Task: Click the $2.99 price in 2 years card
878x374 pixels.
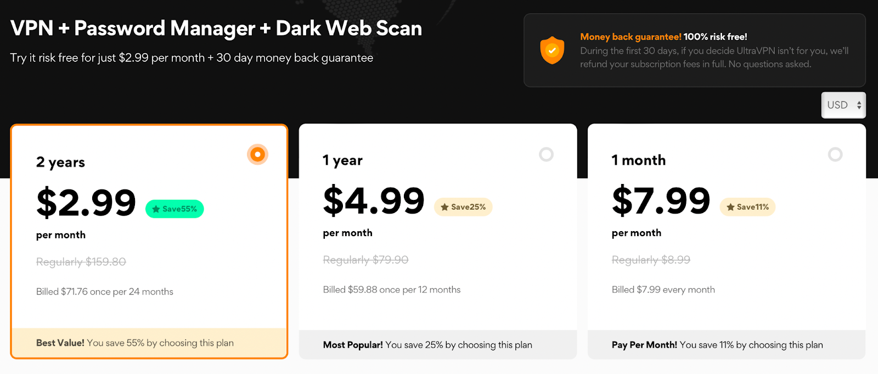Action: point(86,203)
